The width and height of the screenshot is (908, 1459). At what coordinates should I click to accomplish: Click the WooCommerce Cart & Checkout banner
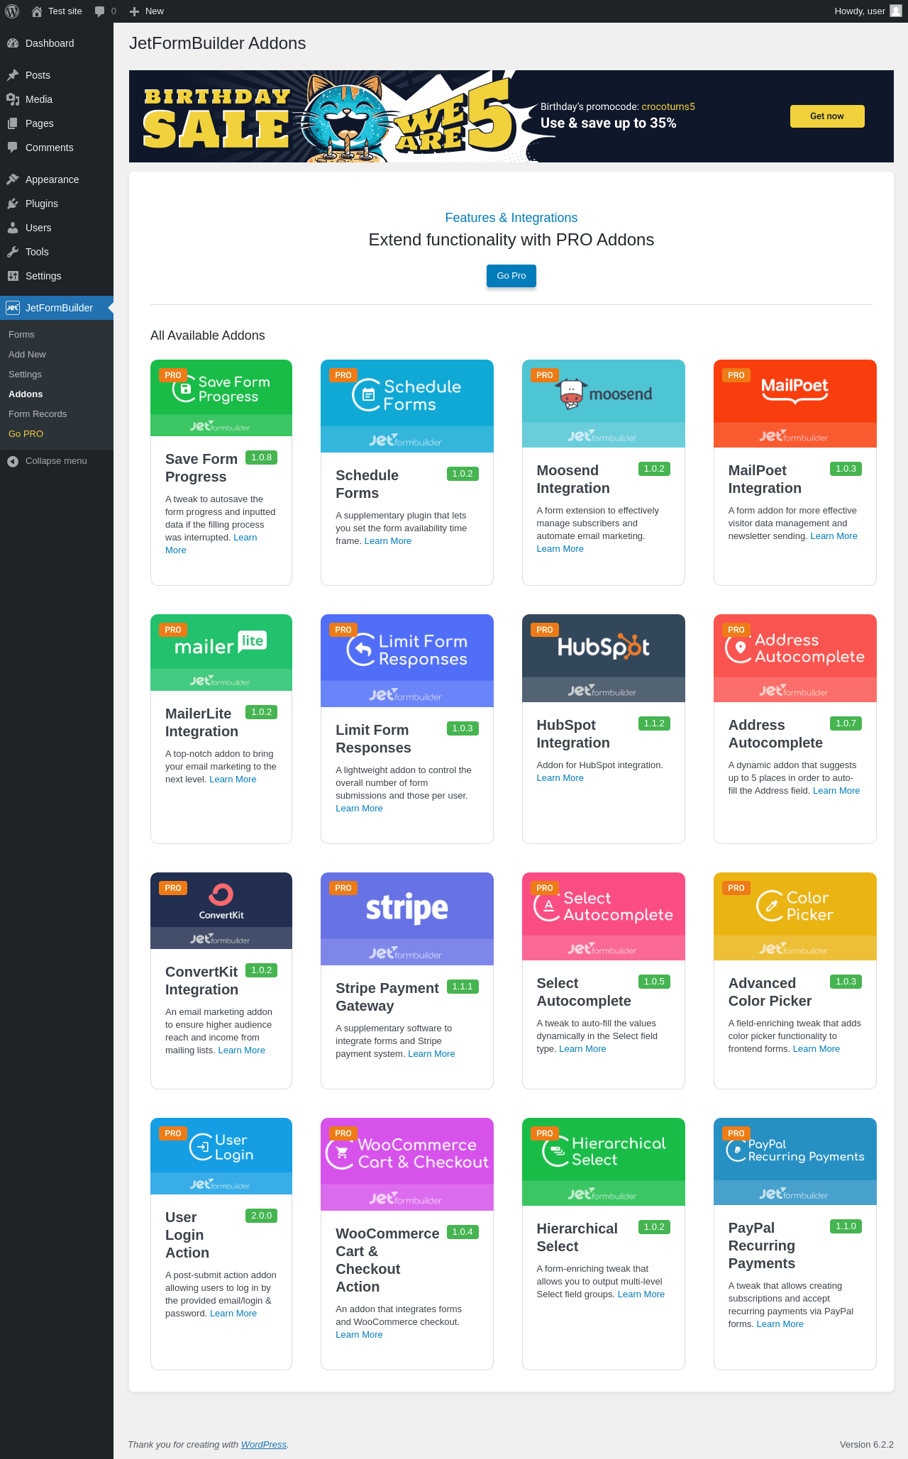(407, 1164)
